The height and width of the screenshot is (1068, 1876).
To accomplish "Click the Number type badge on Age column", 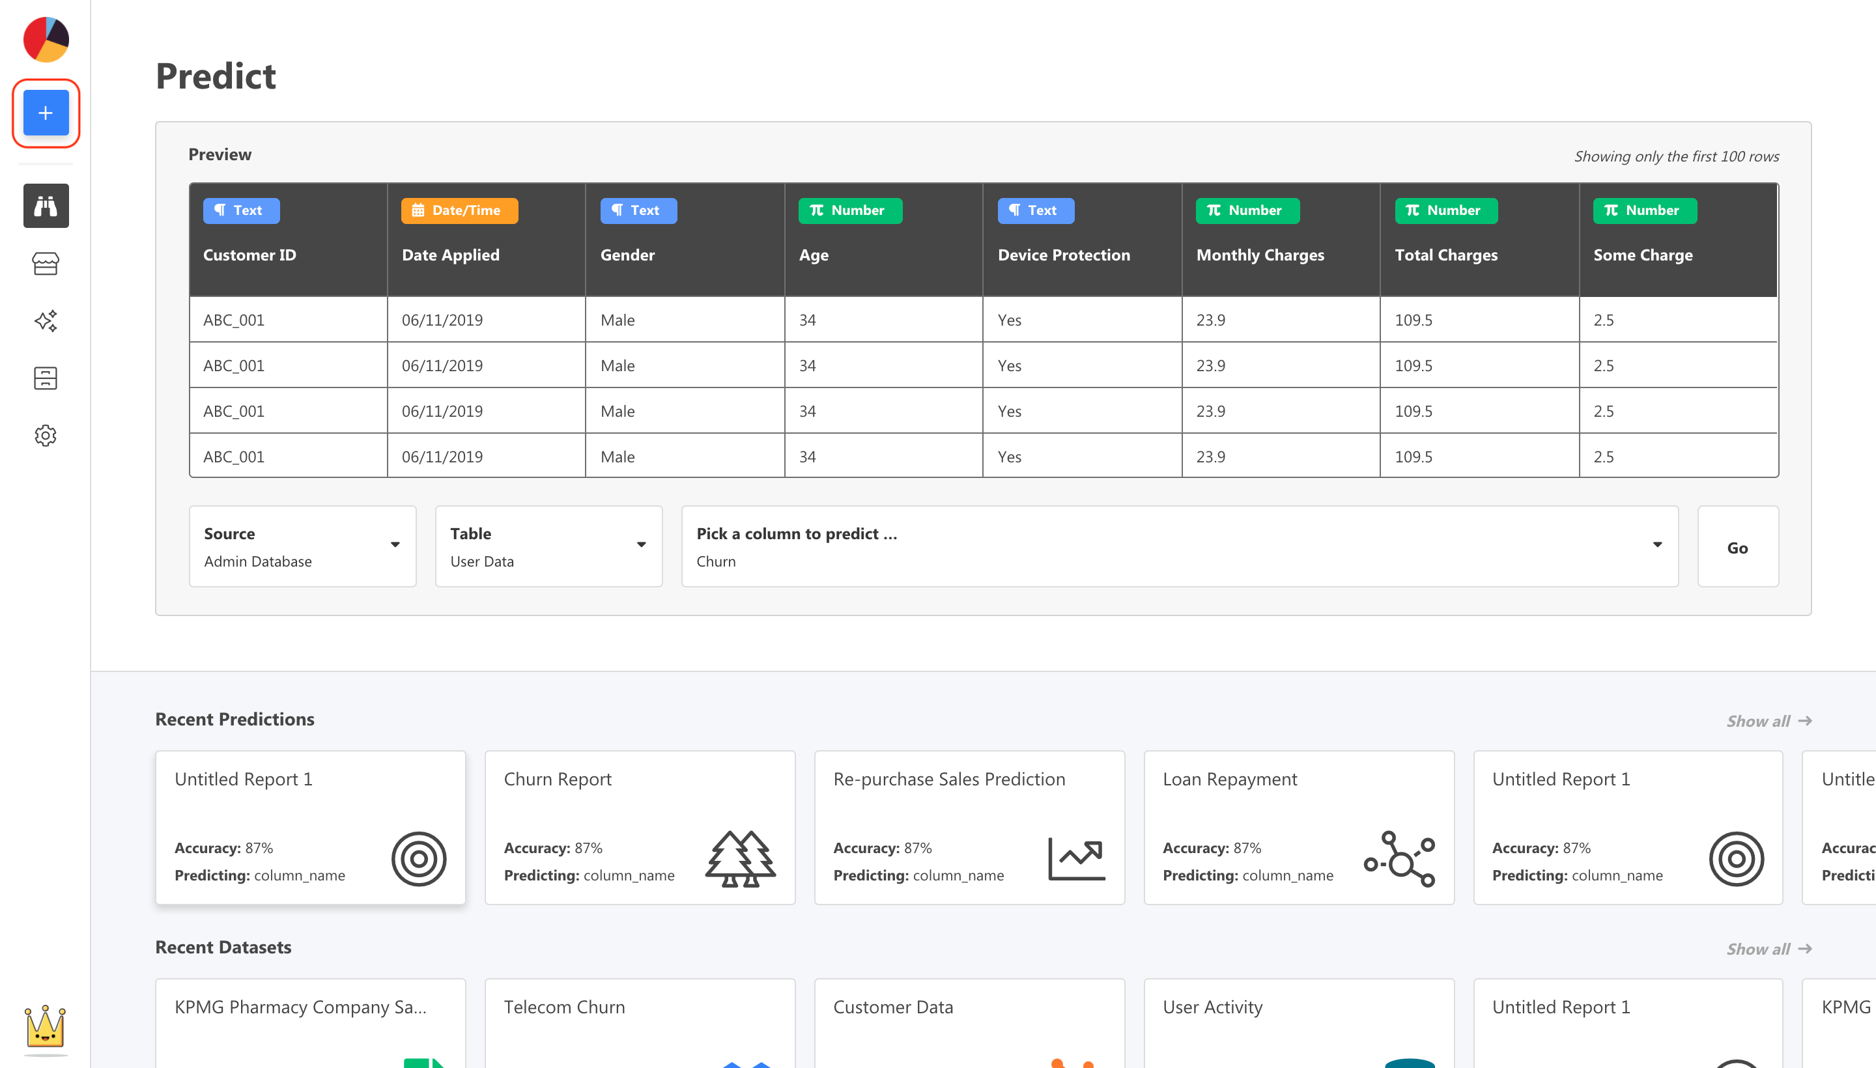I will click(849, 210).
